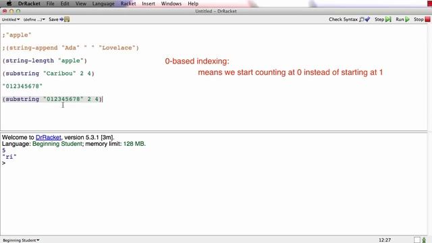Click the "012345678" string line
This screenshot has width=432, height=243.
[22, 86]
